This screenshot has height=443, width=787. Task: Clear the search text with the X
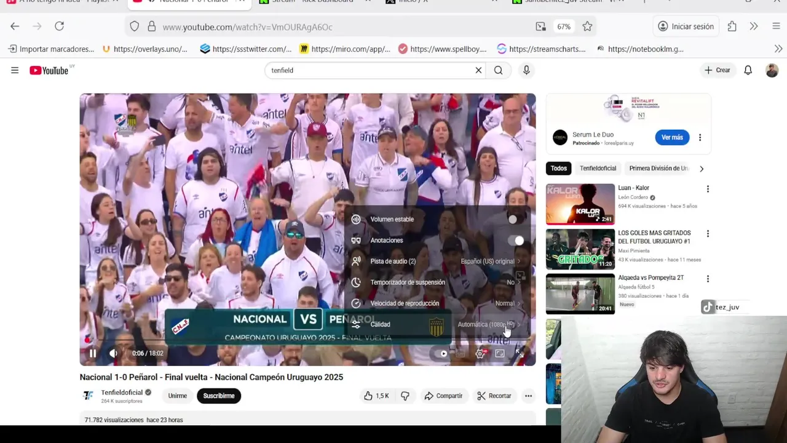coord(478,70)
